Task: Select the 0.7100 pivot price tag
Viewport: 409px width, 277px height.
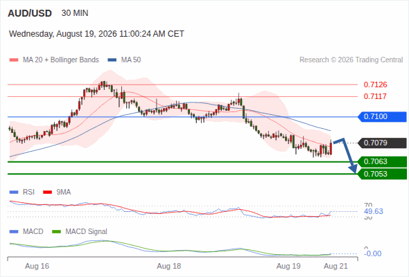Action: (382, 117)
